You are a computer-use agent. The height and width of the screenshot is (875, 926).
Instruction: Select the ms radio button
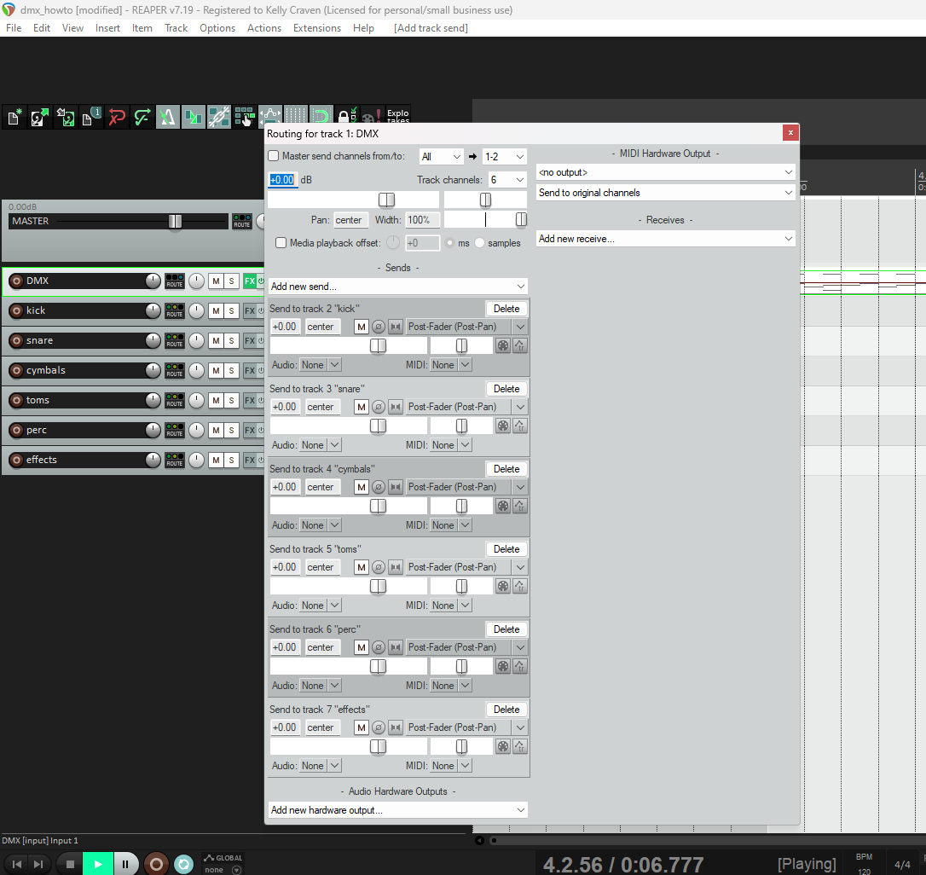[450, 243]
